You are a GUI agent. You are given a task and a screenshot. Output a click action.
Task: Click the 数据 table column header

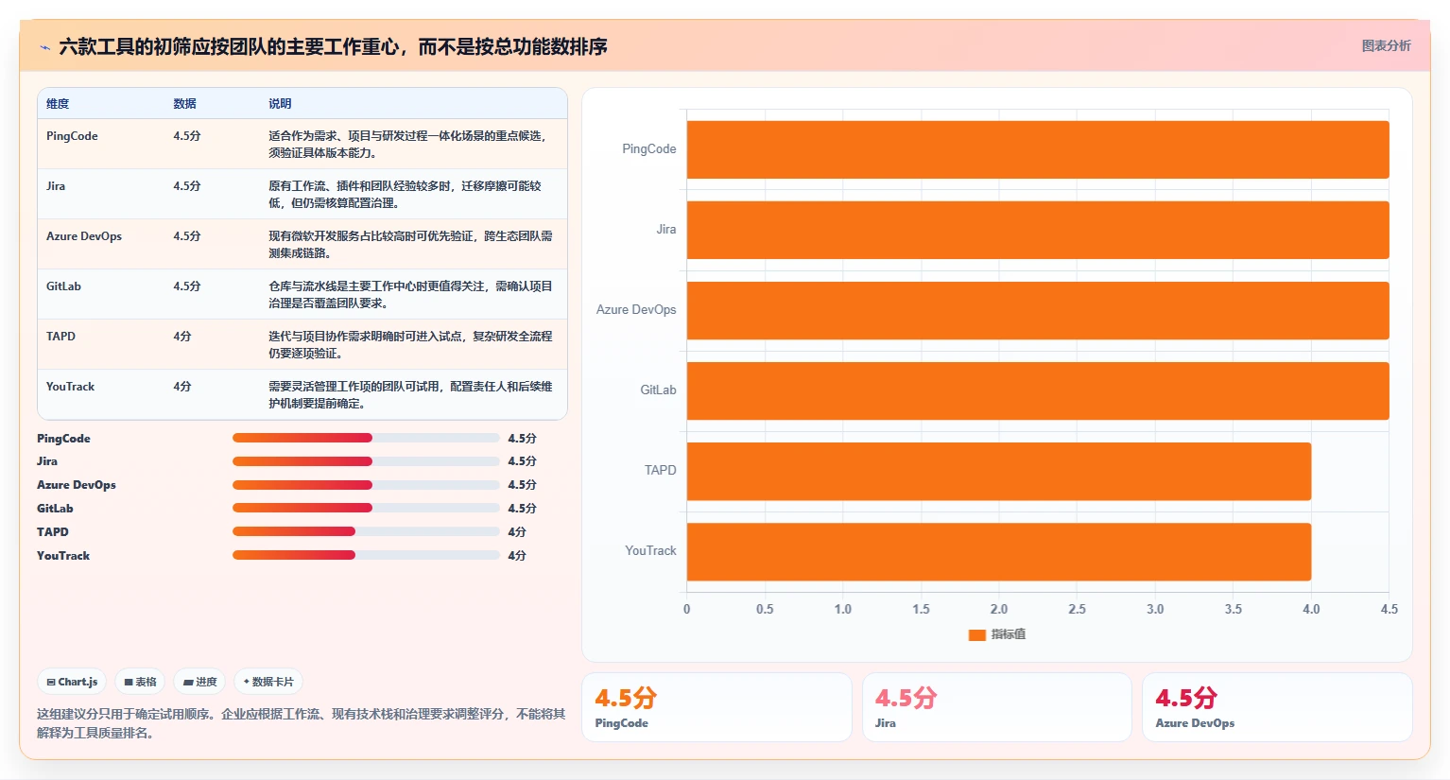pos(184,104)
